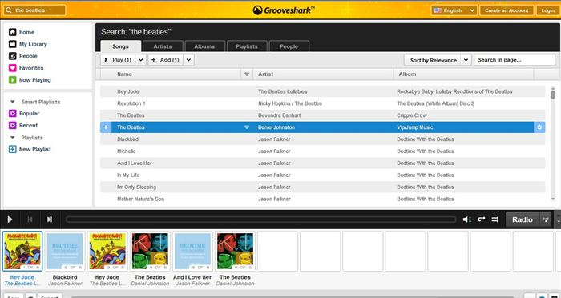This screenshot has height=298, width=561.
Task: Open the English language dropdown
Action: click(x=454, y=10)
